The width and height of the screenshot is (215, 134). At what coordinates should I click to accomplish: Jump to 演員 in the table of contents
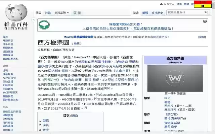[x=46, y=125]
